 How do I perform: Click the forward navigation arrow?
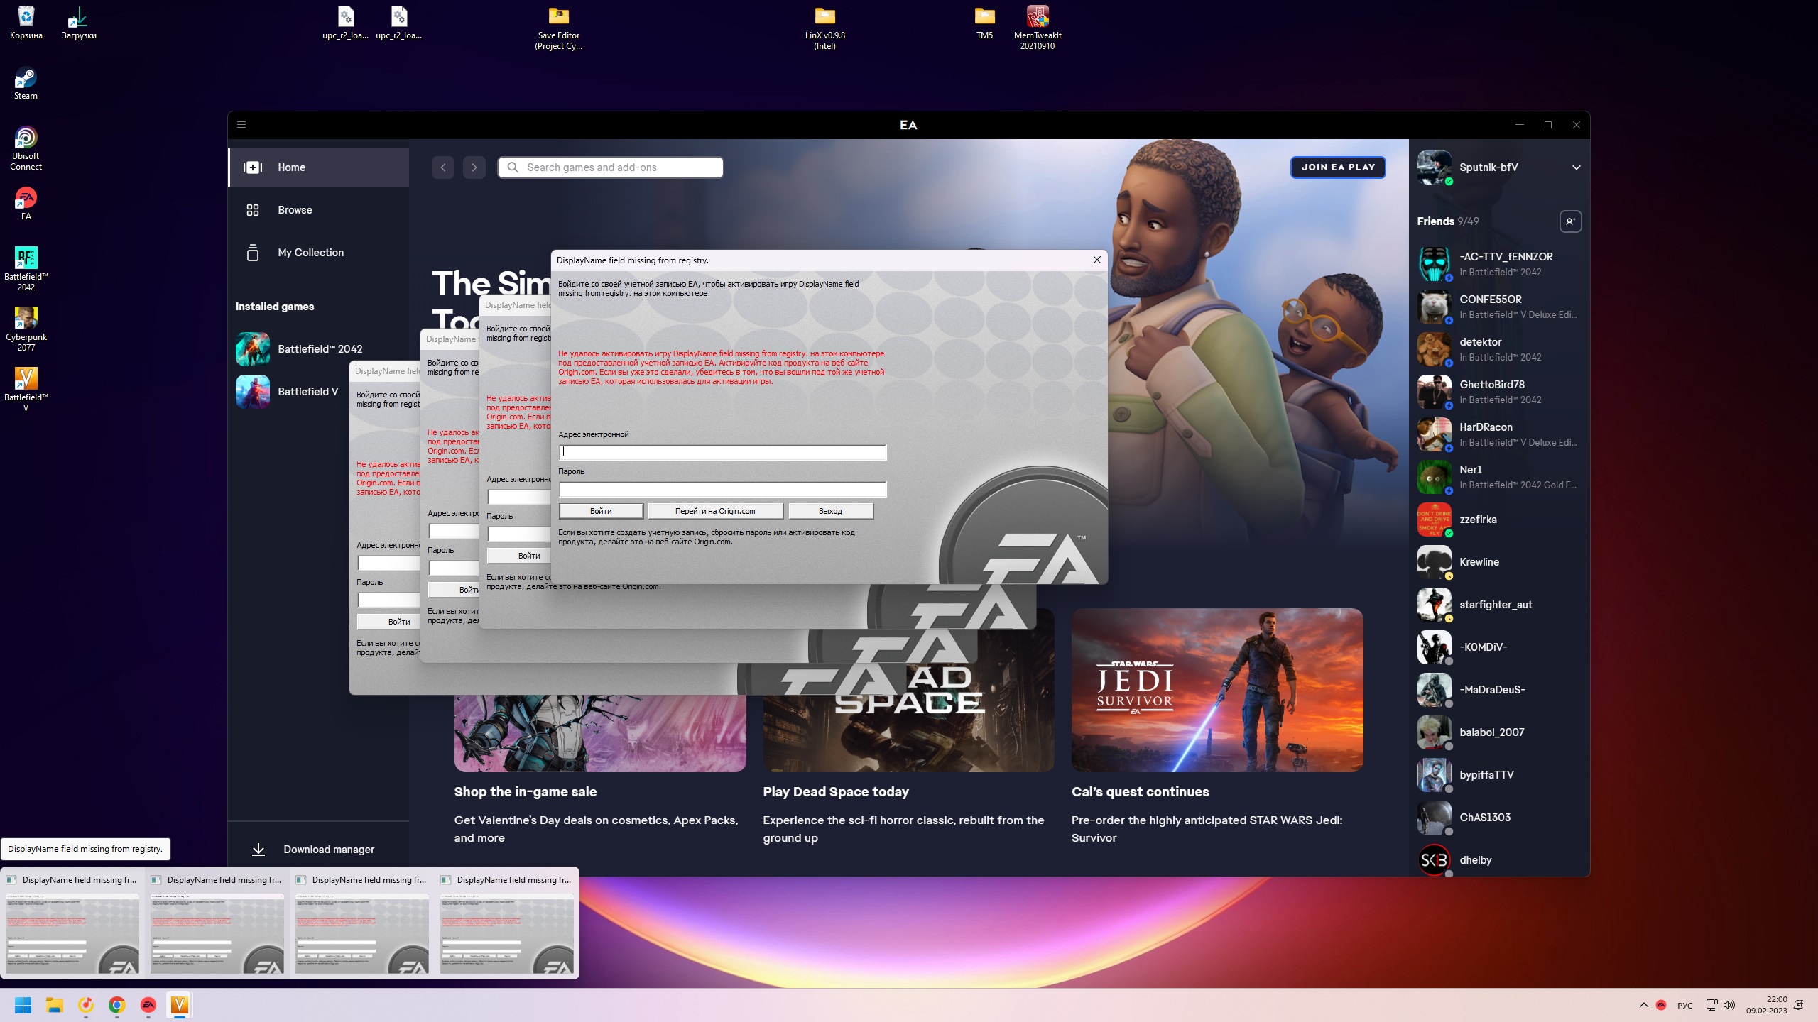pos(474,167)
